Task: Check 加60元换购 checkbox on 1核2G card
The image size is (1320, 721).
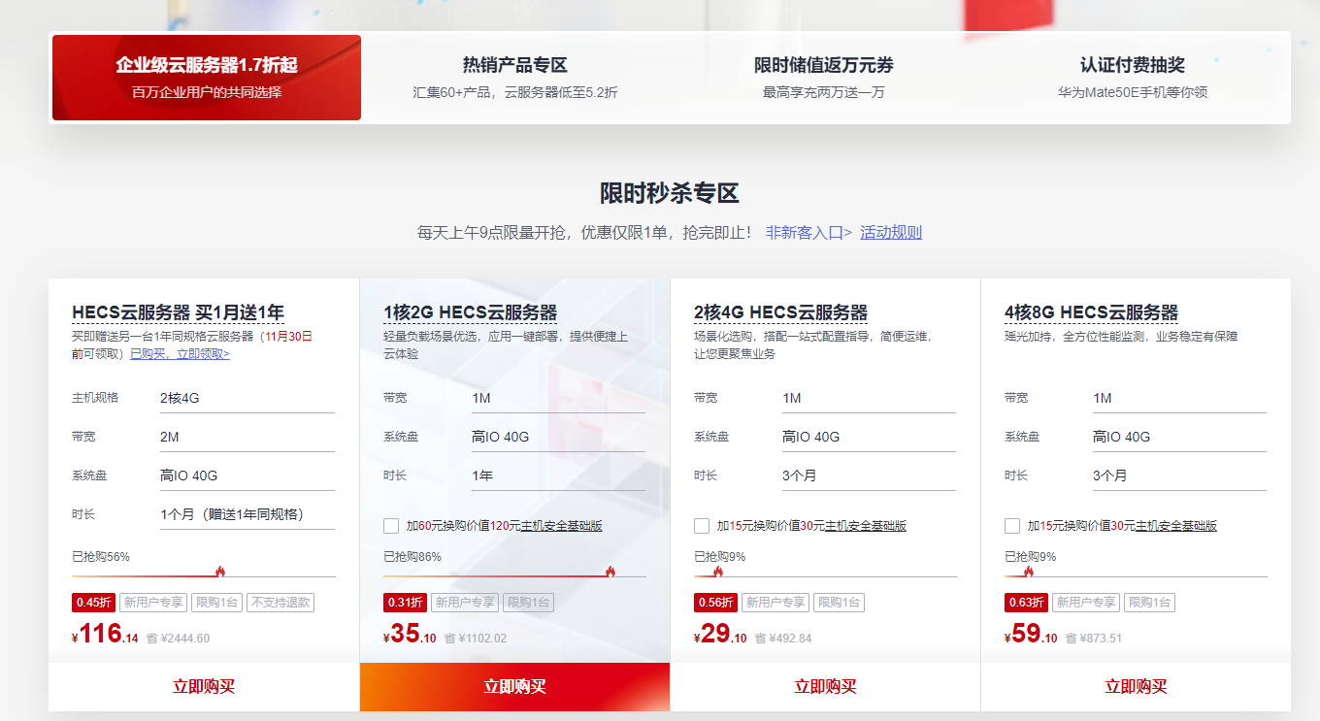Action: click(x=391, y=525)
